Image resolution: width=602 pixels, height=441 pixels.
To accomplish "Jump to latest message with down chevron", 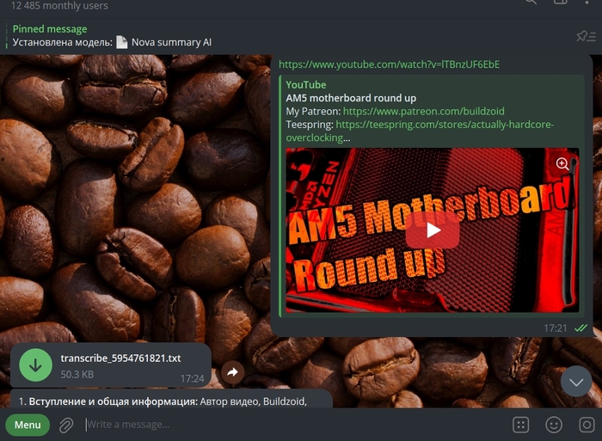I will (576, 382).
